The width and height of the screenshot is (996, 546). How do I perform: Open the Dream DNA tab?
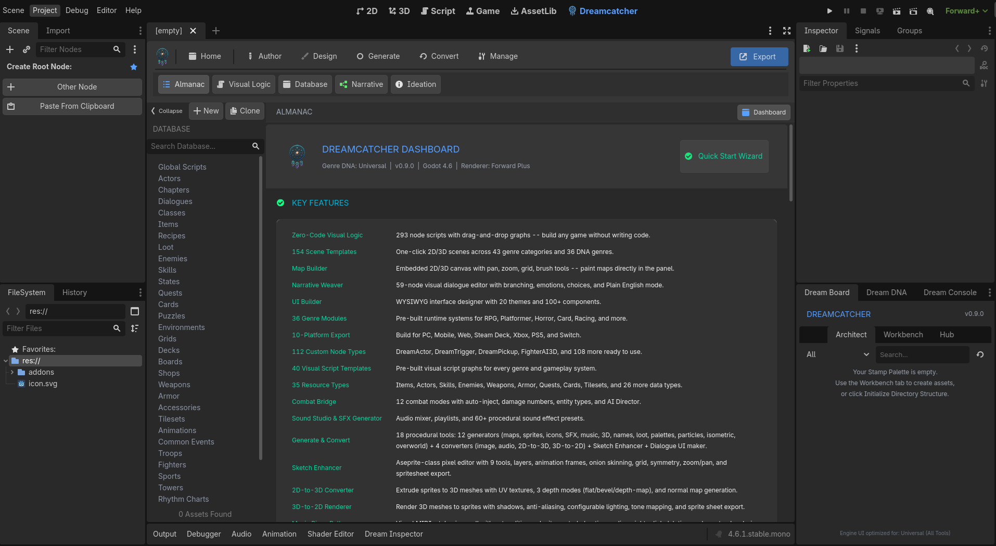click(886, 293)
